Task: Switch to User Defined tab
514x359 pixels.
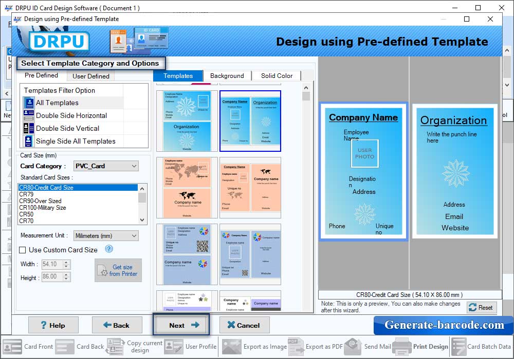Action: tap(91, 76)
